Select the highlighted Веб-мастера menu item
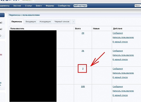The image size is (141, 102). pyautogui.click(x=80, y=6)
